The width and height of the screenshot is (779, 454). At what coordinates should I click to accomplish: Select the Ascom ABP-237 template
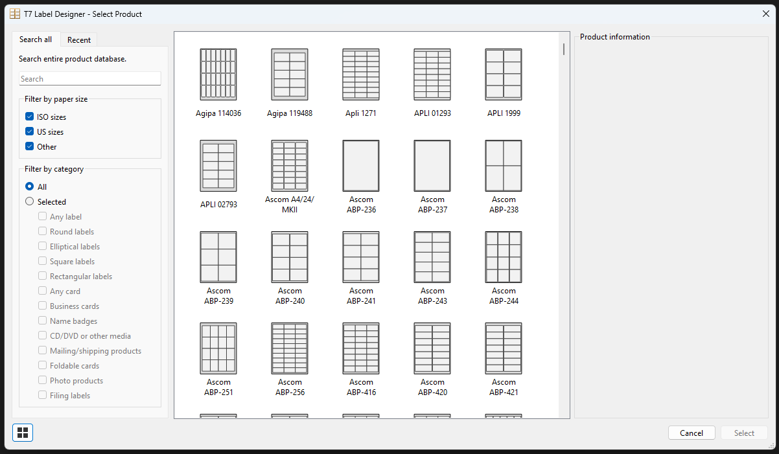pos(432,166)
